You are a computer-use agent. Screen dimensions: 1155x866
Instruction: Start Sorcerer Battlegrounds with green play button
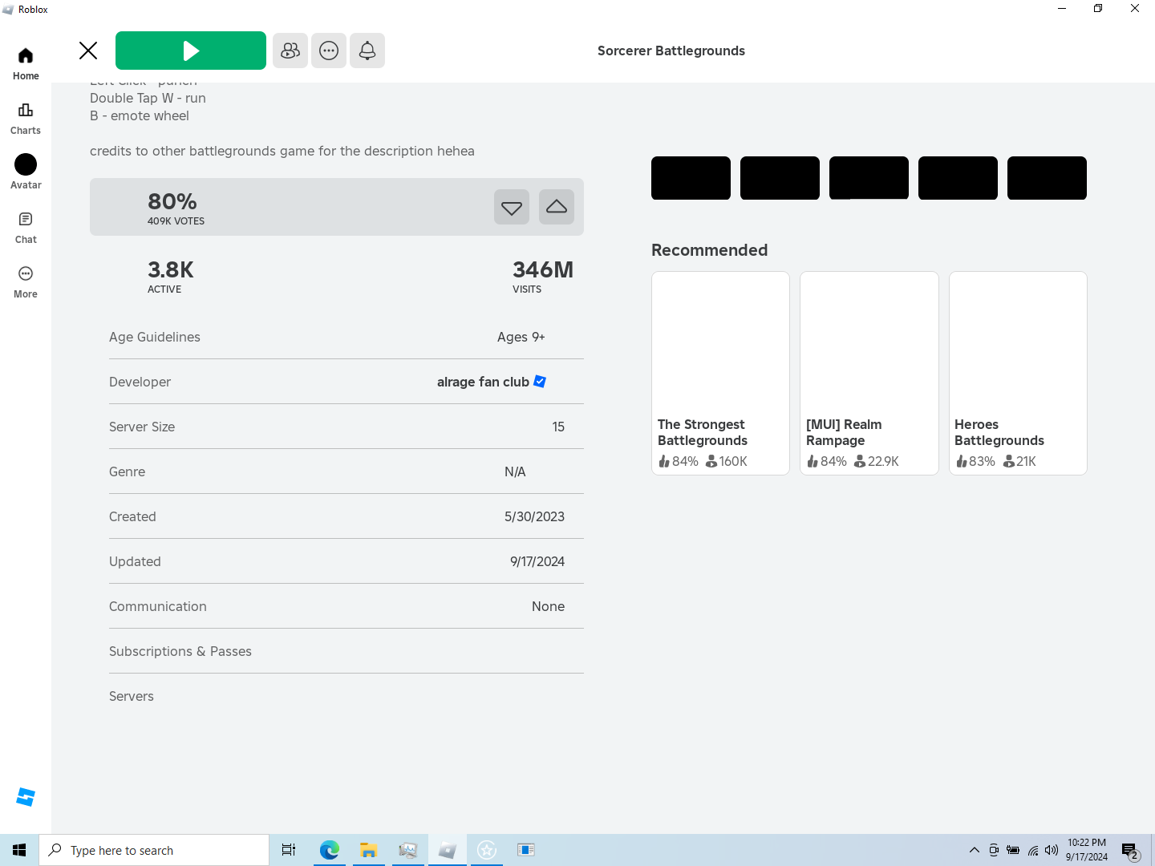191,51
